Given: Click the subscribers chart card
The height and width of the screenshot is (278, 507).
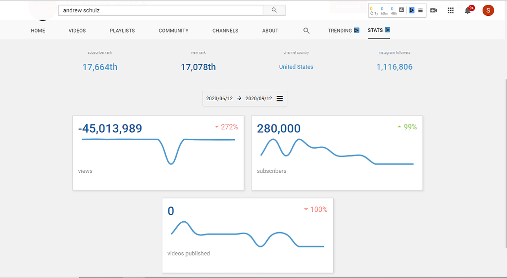Looking at the screenshot, I should point(337,153).
